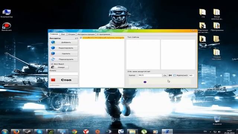Show hidden tray icons with the arrow
Viewport: 238px width, 134px height.
210,132
